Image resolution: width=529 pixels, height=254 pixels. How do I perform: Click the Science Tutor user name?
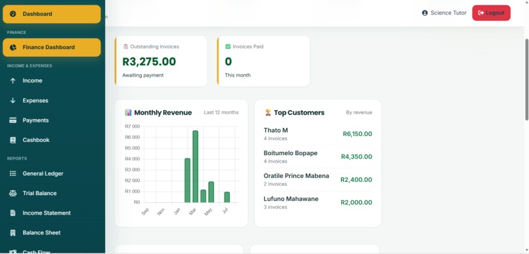448,13
